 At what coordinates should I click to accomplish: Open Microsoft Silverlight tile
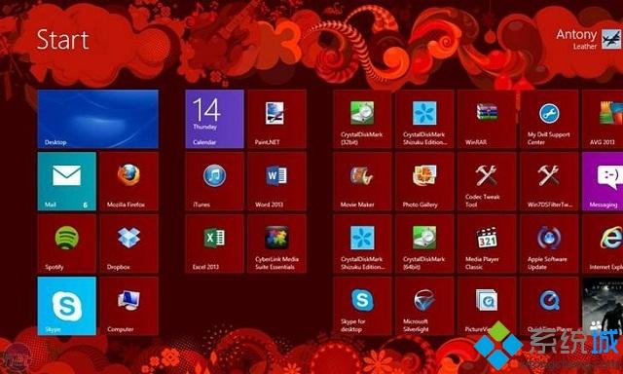click(424, 306)
